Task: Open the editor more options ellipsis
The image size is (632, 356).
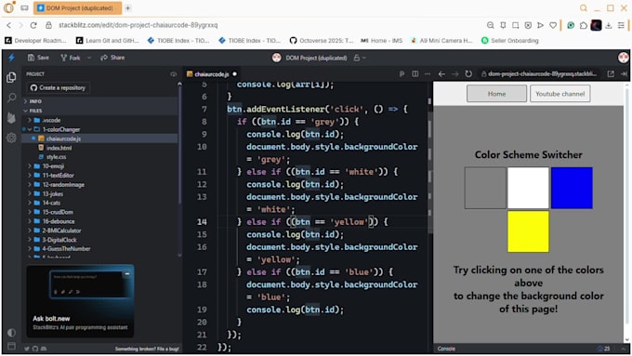Action: point(428,74)
